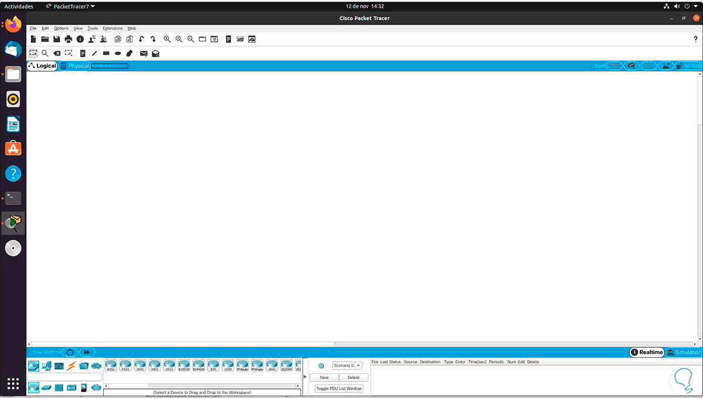The image size is (703, 399).
Task: Open Actividades overview
Action: pos(19,6)
